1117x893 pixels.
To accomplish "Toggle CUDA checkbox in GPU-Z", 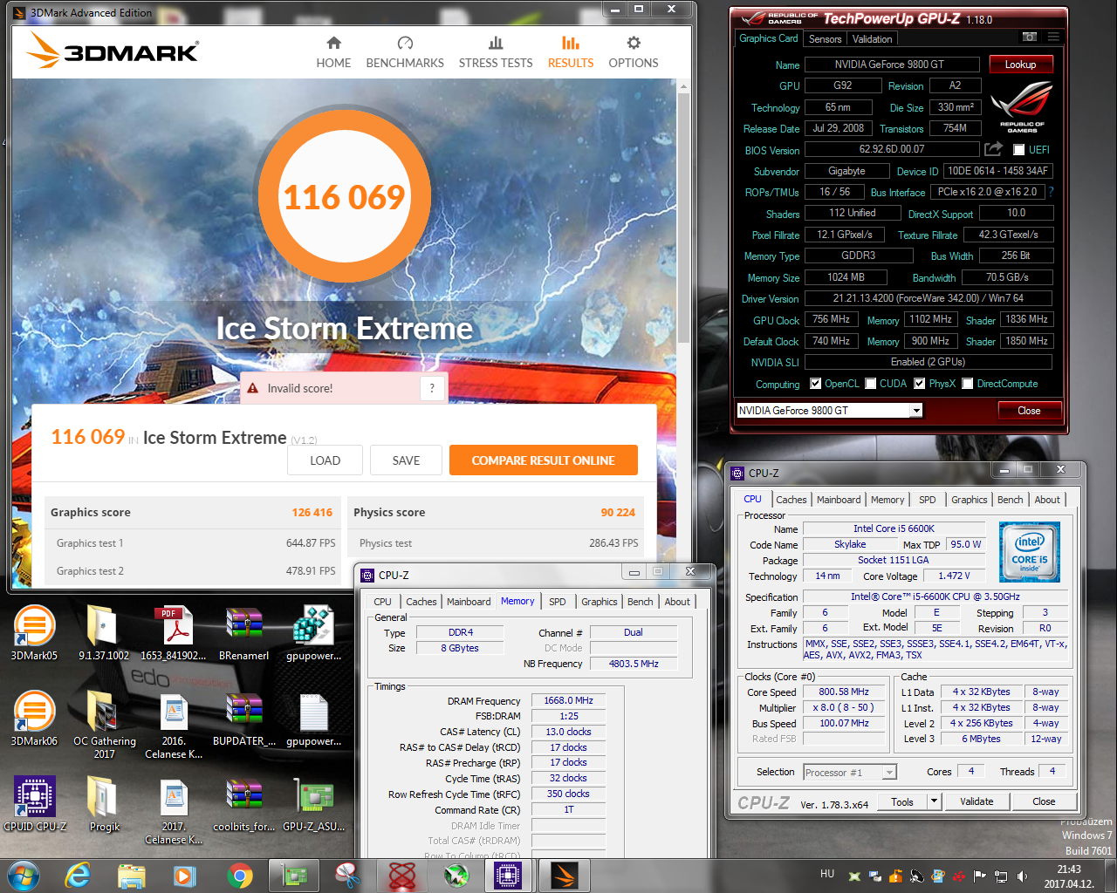I will click(x=870, y=384).
